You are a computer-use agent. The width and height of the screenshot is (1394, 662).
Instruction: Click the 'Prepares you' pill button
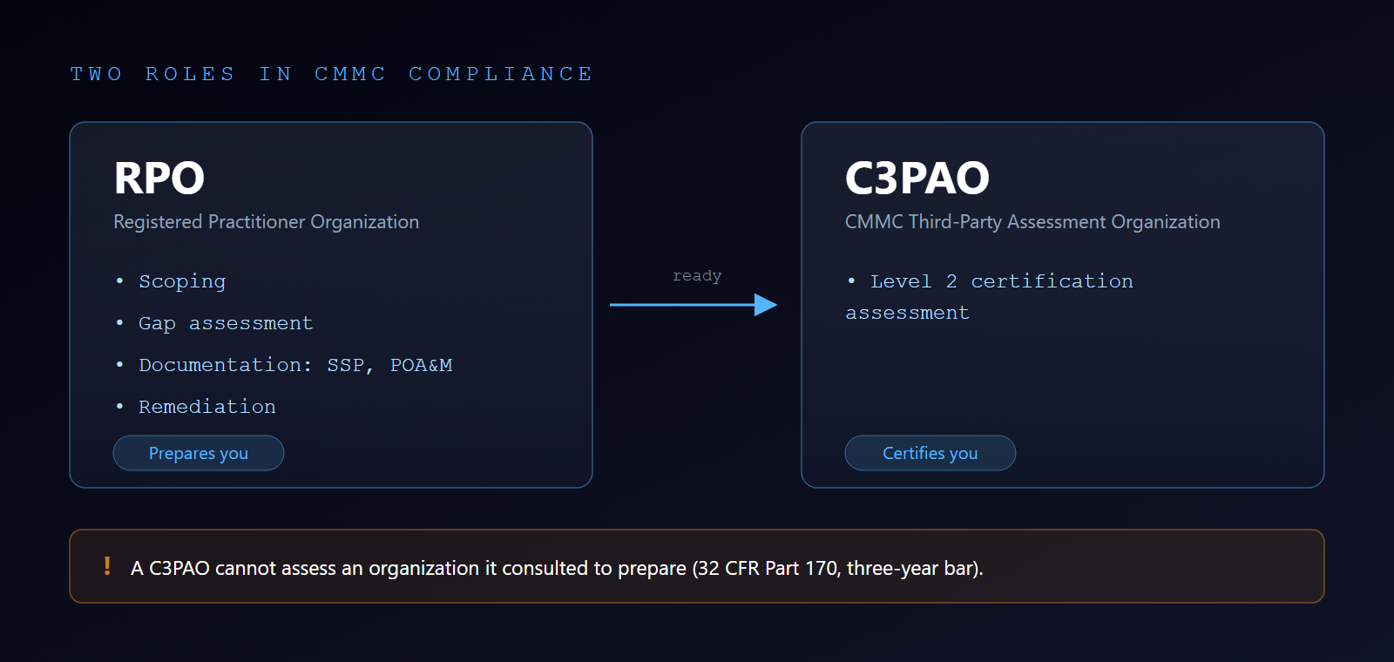tap(199, 453)
